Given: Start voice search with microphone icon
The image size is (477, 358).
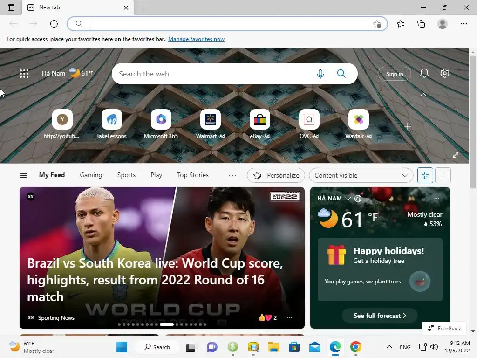Looking at the screenshot, I should pos(320,74).
